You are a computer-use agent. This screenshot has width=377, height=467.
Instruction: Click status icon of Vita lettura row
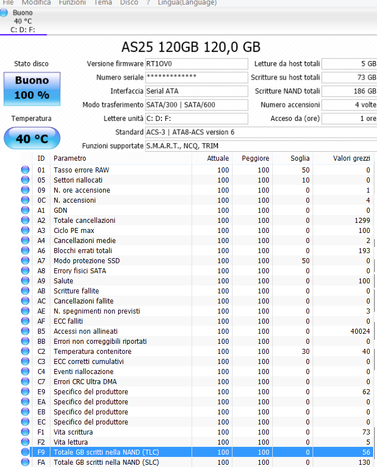point(25,442)
